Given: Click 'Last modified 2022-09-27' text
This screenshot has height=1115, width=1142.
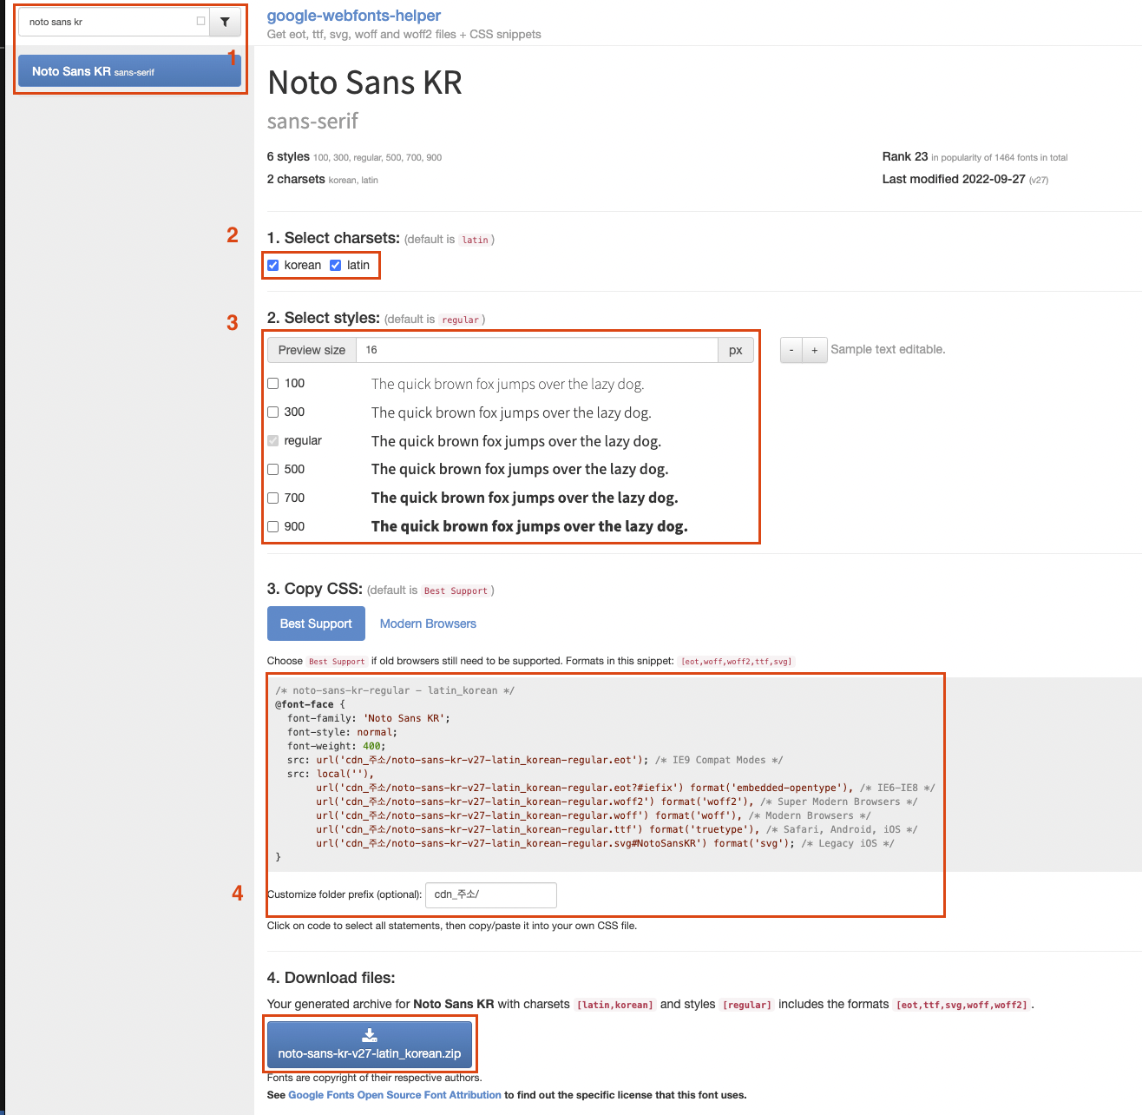Looking at the screenshot, I should click(x=954, y=179).
